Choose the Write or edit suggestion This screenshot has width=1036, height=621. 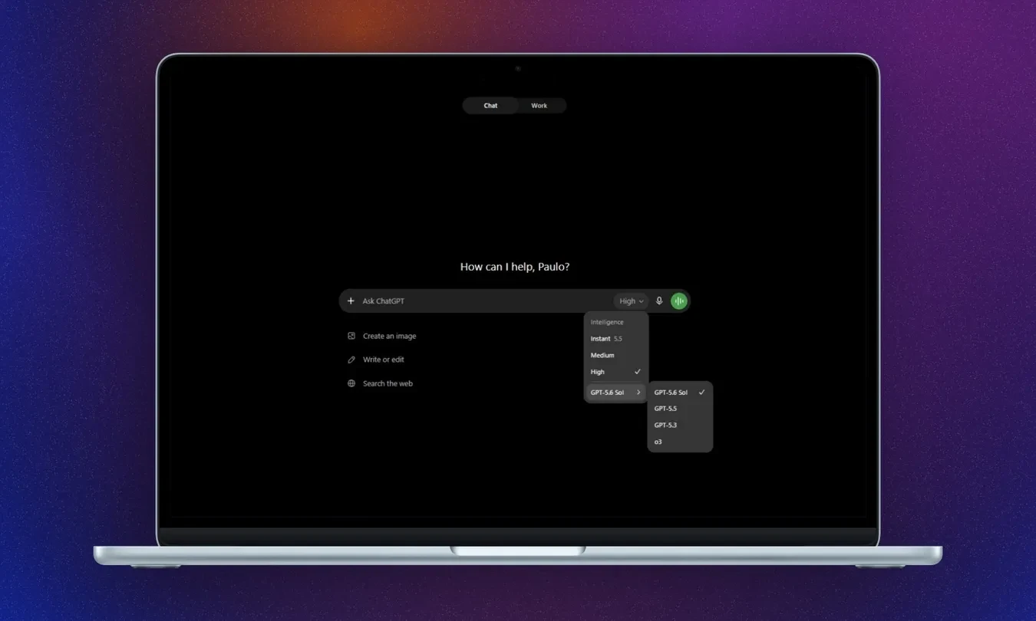(x=376, y=360)
